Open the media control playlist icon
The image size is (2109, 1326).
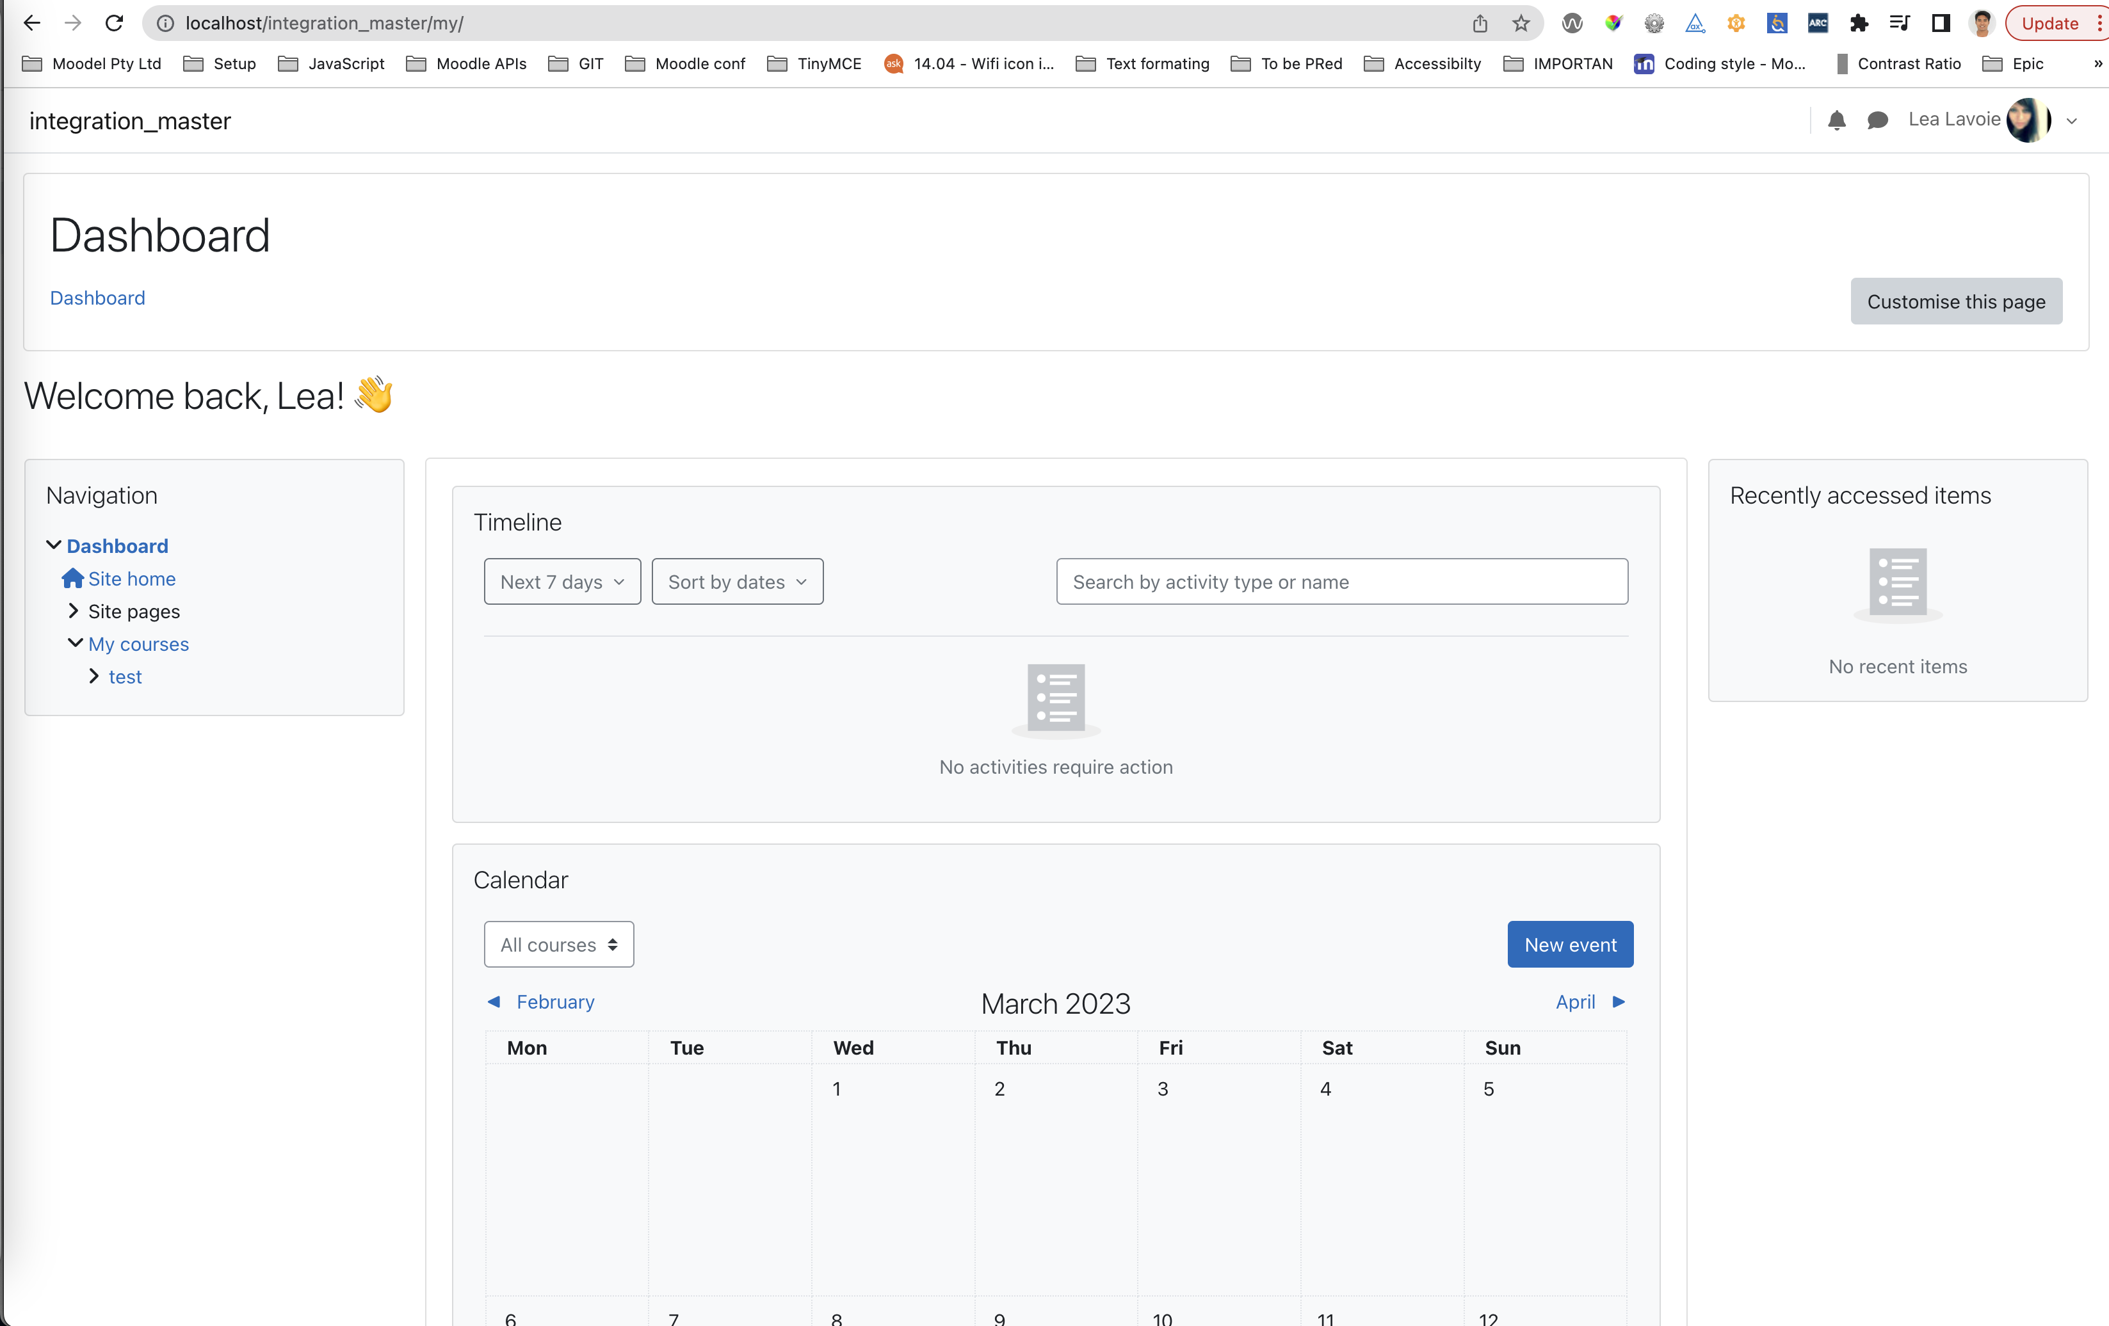(x=1900, y=23)
